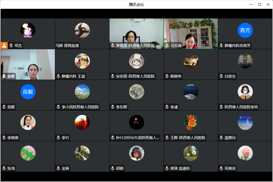Viewport: 273px width, 182px height.
Task: Click the name label 冯婷 肾病血透
Action: coord(67,46)
